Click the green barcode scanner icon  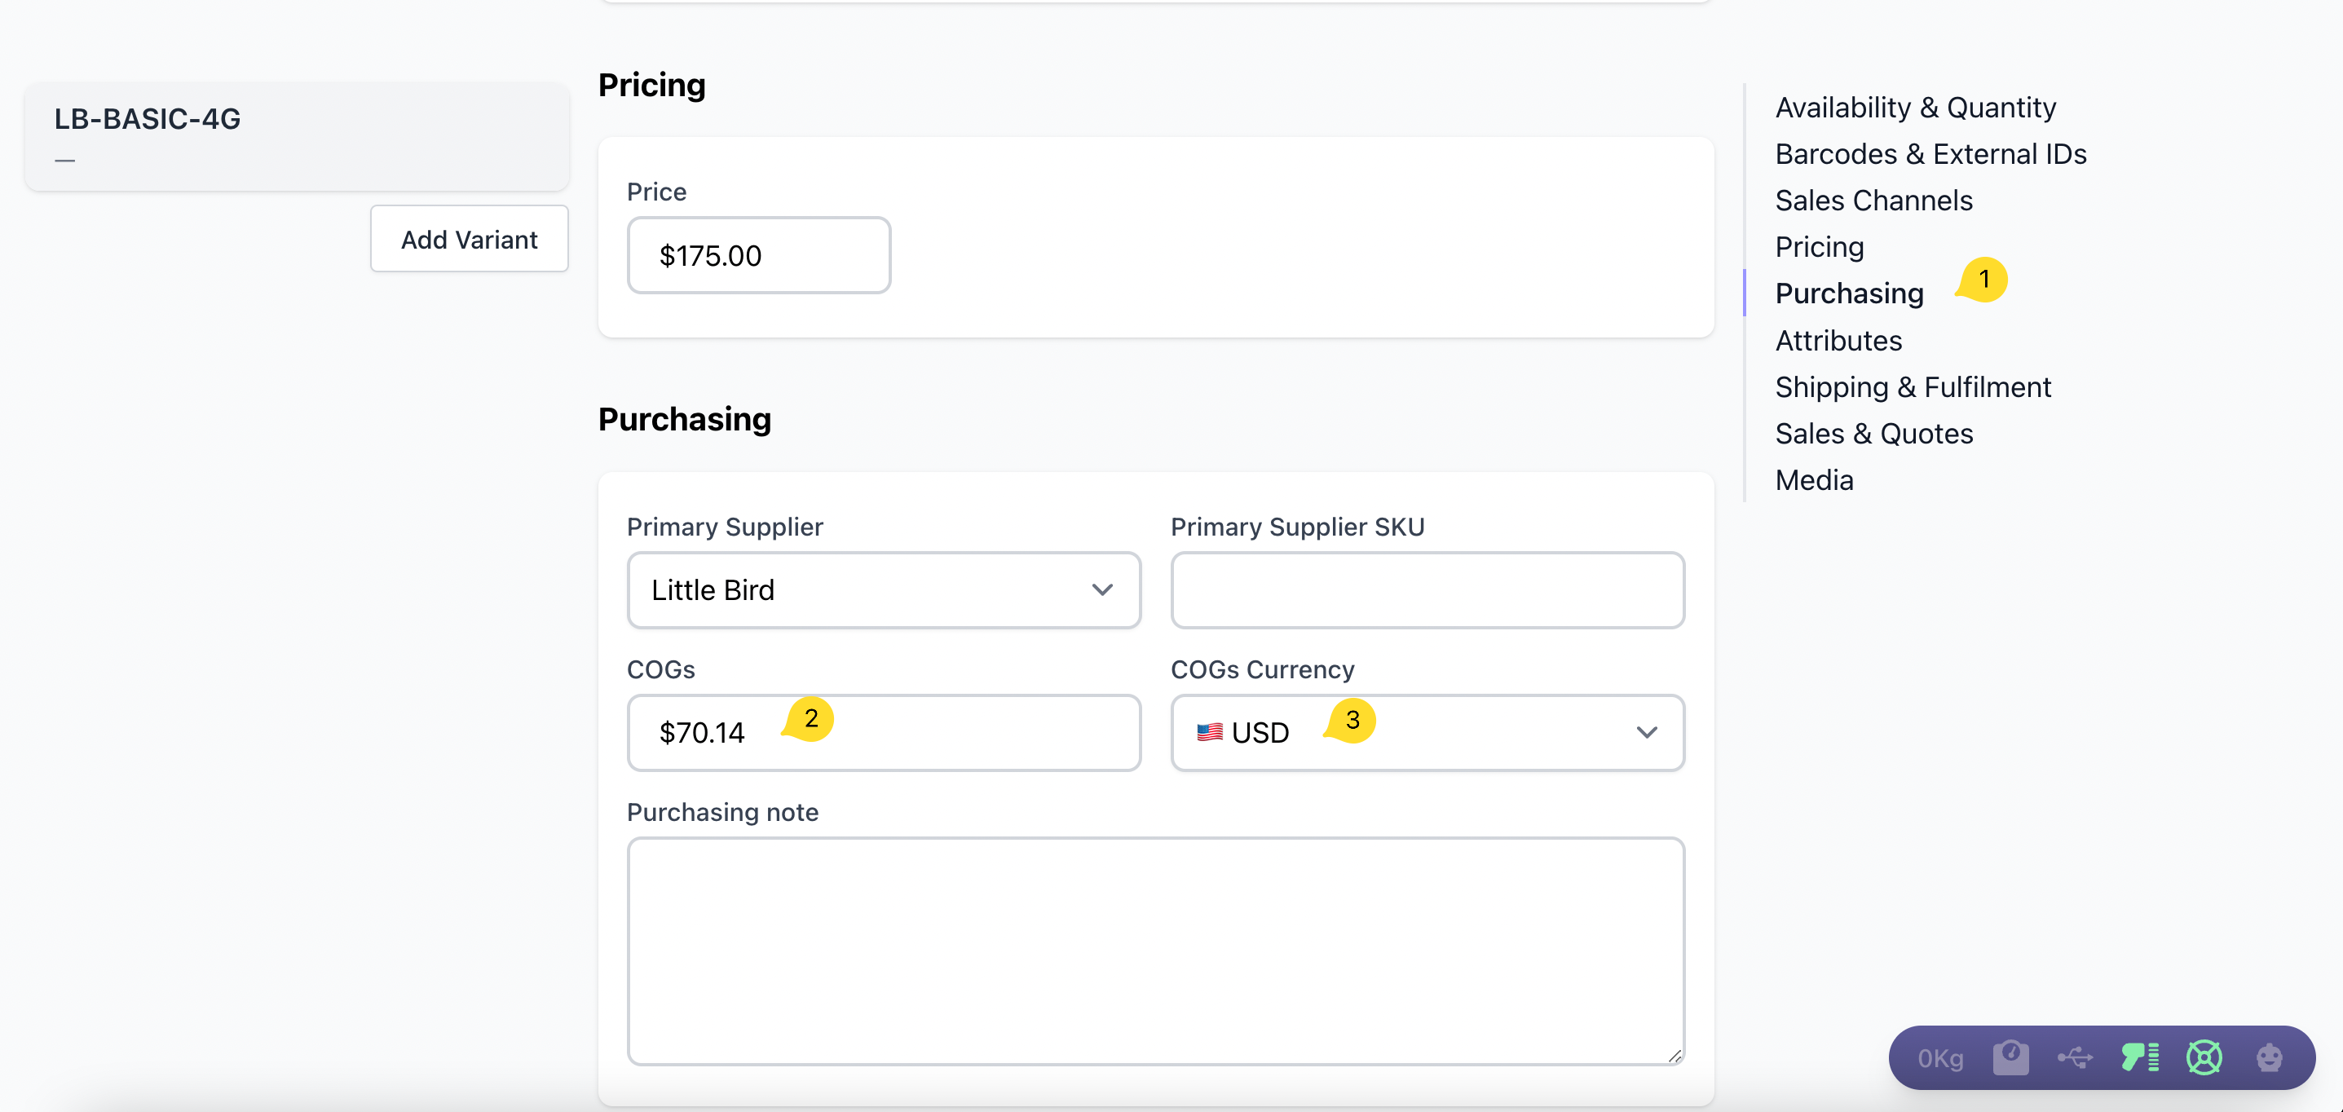point(2139,1057)
